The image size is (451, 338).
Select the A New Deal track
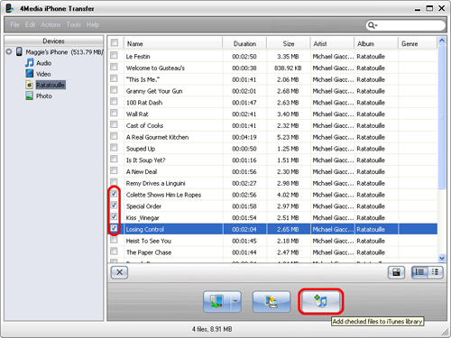click(272, 171)
